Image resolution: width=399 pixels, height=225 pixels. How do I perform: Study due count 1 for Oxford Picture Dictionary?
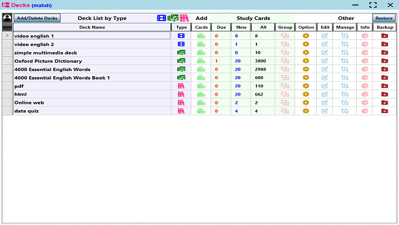pos(217,61)
